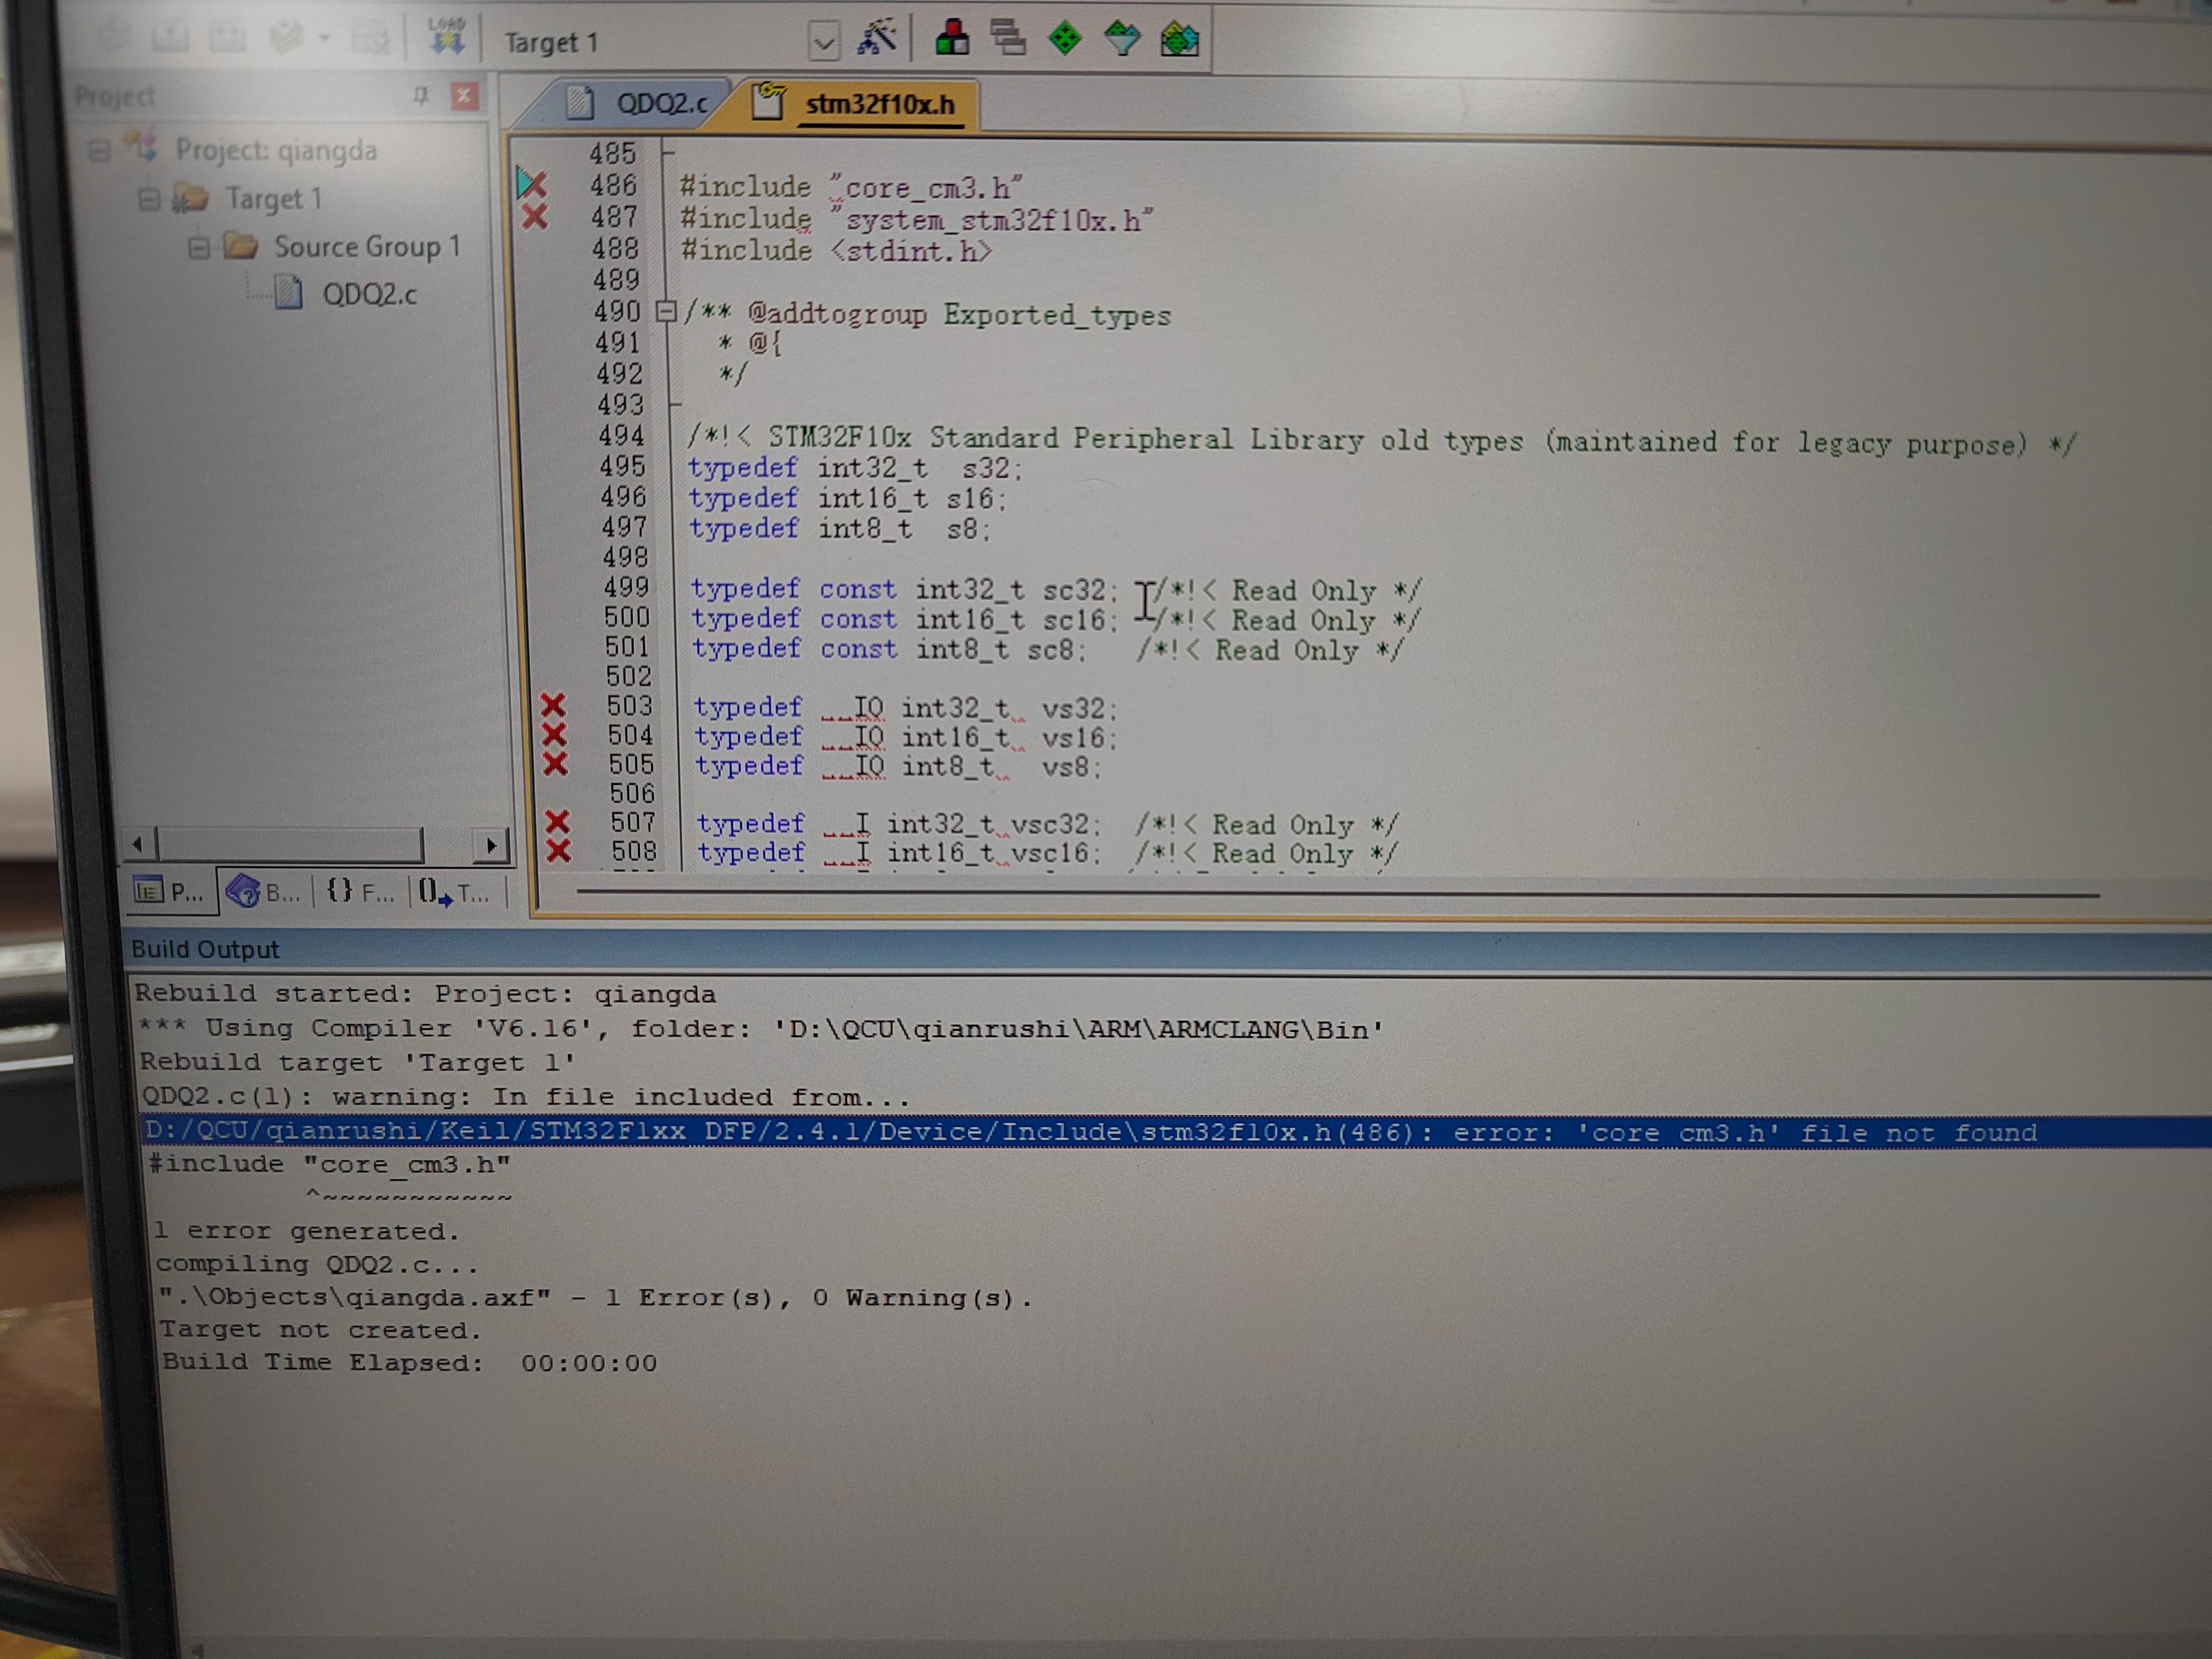Collapse the Source Group 1 node
Viewport: 2212px width, 1659px height.
[199, 247]
